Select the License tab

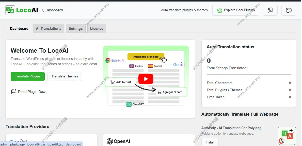click(x=97, y=29)
